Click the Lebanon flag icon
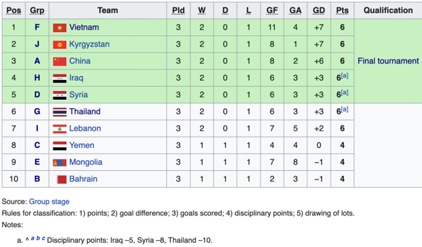The height and width of the screenshot is (247, 422). coord(60,129)
